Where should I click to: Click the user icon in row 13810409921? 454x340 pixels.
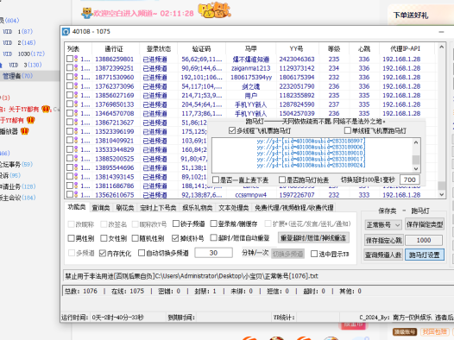click(x=76, y=141)
